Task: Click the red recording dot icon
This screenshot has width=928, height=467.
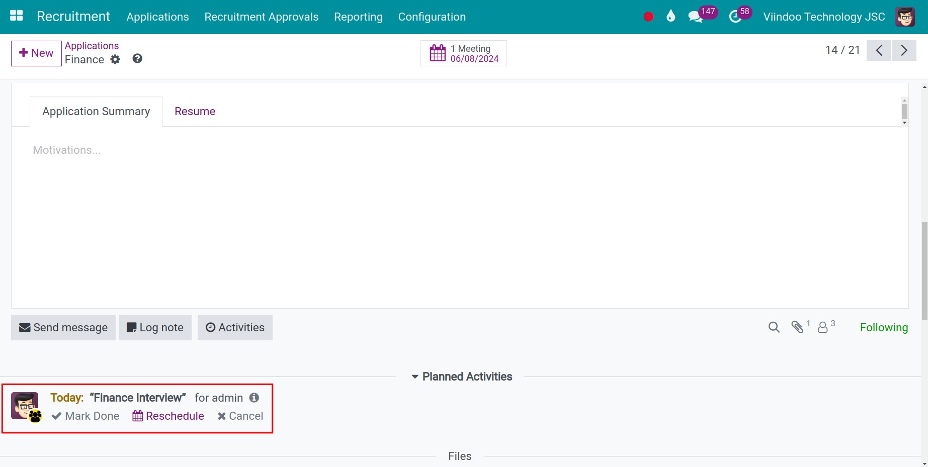Action: (648, 17)
